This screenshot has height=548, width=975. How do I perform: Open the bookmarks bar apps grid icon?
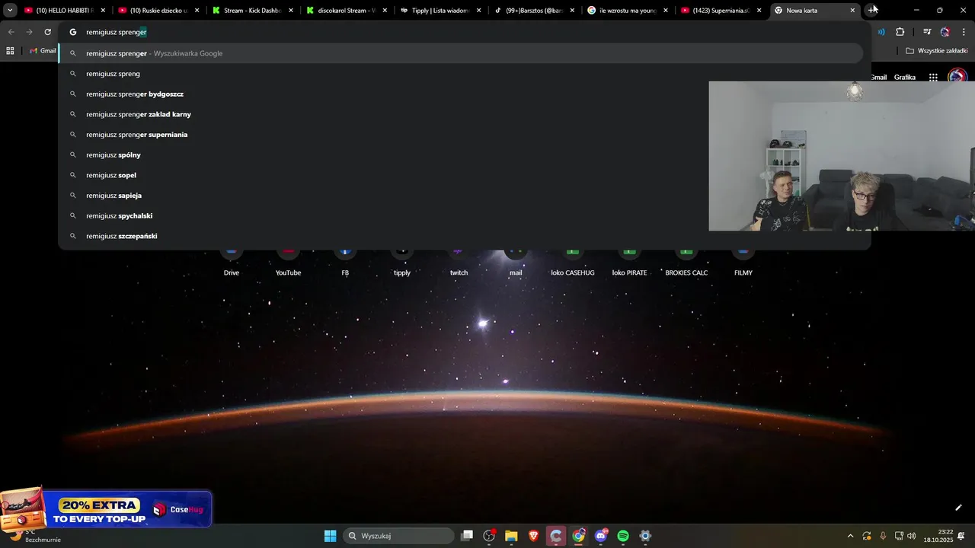click(10, 51)
